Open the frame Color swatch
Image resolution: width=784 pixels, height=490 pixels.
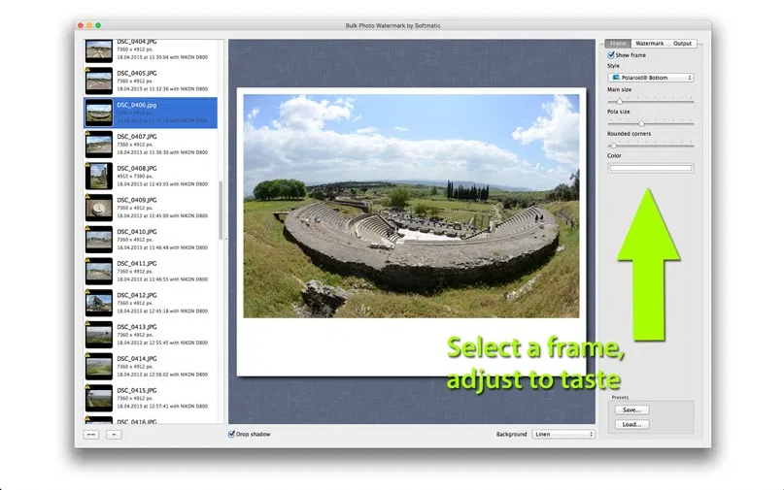[651, 168]
